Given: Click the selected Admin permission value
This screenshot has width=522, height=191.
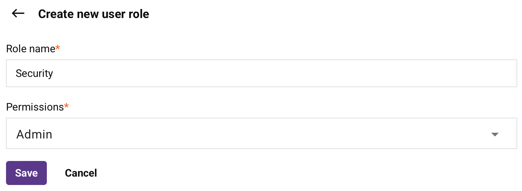Looking at the screenshot, I should click(34, 134).
